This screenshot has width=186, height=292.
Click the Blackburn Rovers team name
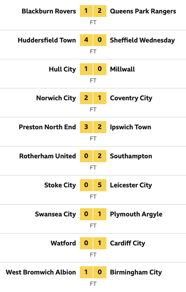click(49, 11)
